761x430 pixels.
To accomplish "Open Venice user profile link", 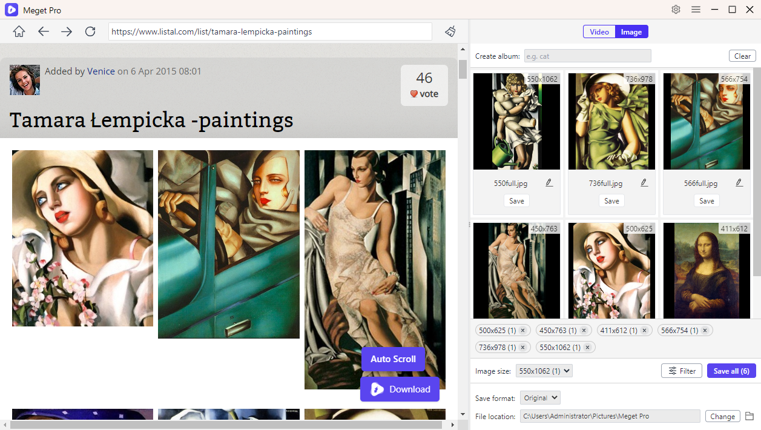I will 101,71.
